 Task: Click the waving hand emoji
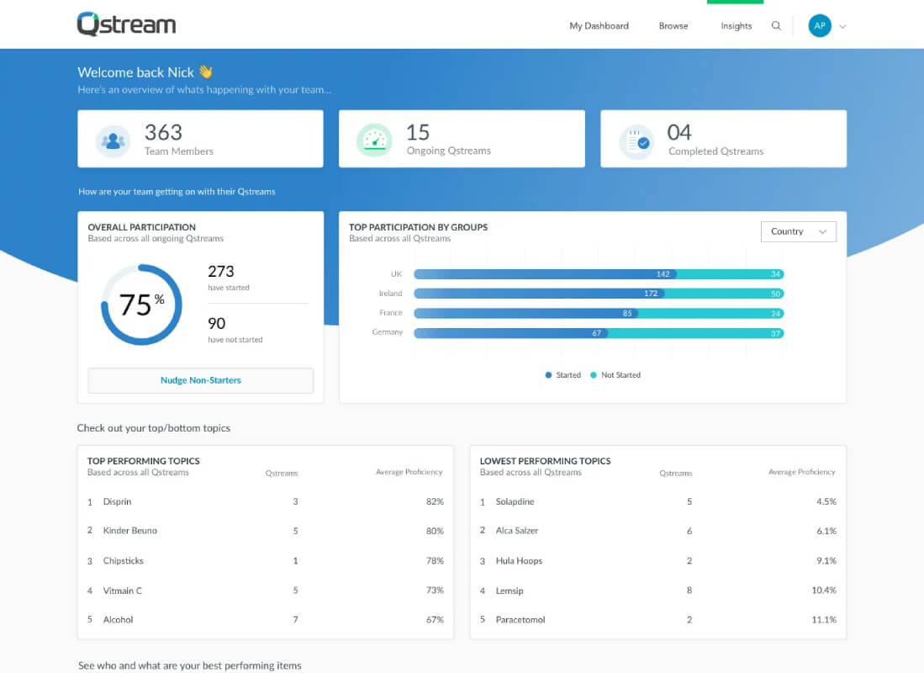coord(206,72)
